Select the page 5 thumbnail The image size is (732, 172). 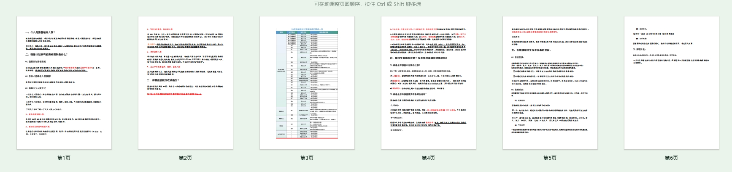[550, 83]
